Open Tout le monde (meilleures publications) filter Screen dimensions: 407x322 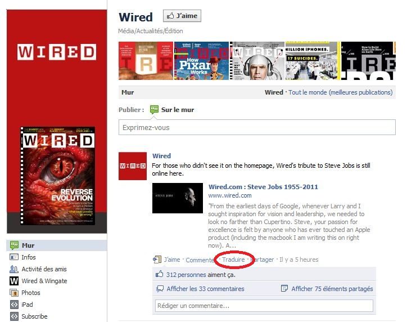[x=340, y=92]
